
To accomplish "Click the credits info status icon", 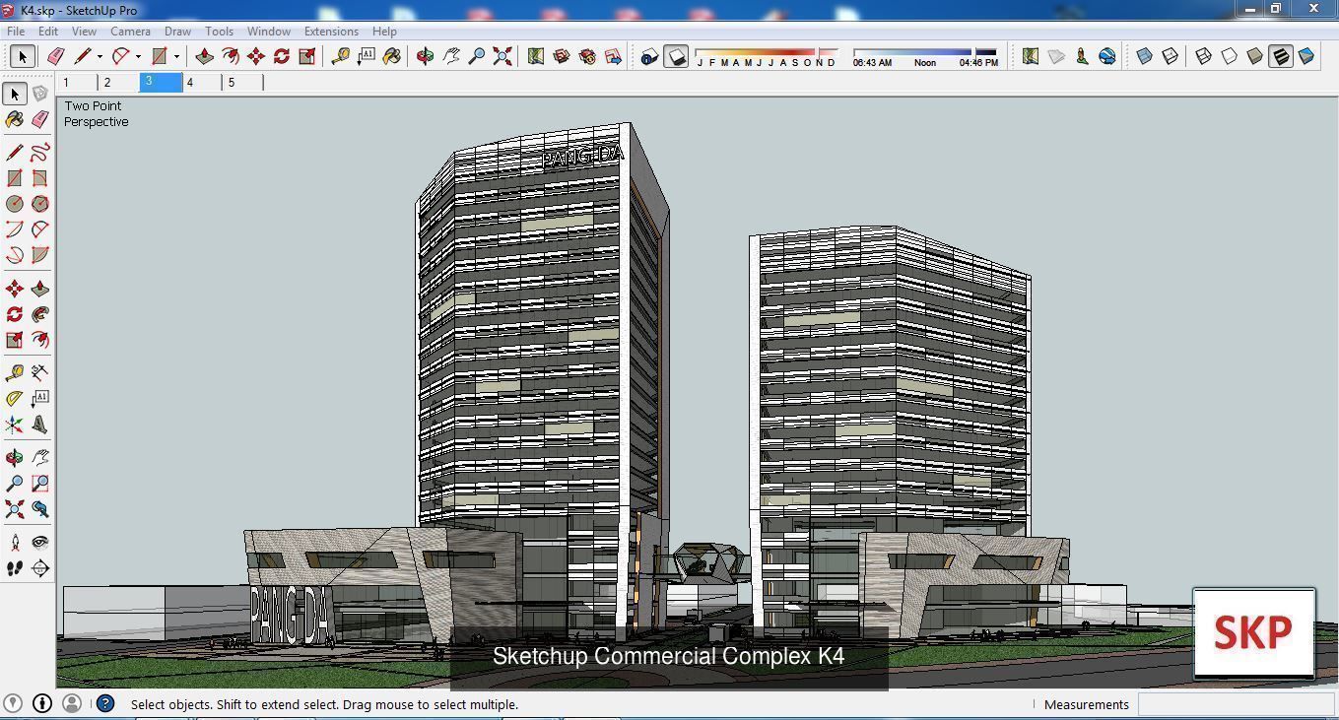I will pyautogui.click(x=42, y=703).
